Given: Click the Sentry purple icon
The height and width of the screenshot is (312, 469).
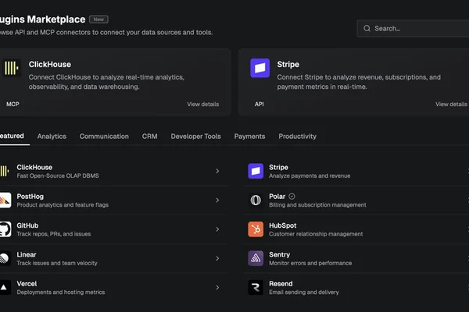Looking at the screenshot, I should (256, 258).
